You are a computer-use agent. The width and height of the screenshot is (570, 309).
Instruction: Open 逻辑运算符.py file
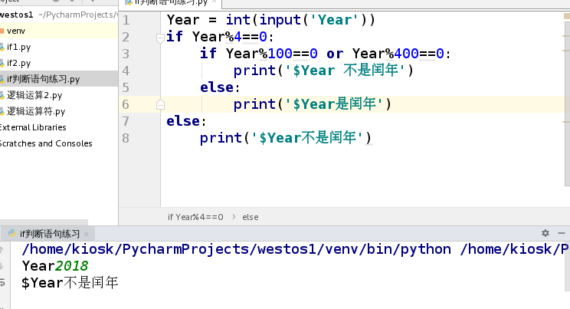tap(36, 111)
